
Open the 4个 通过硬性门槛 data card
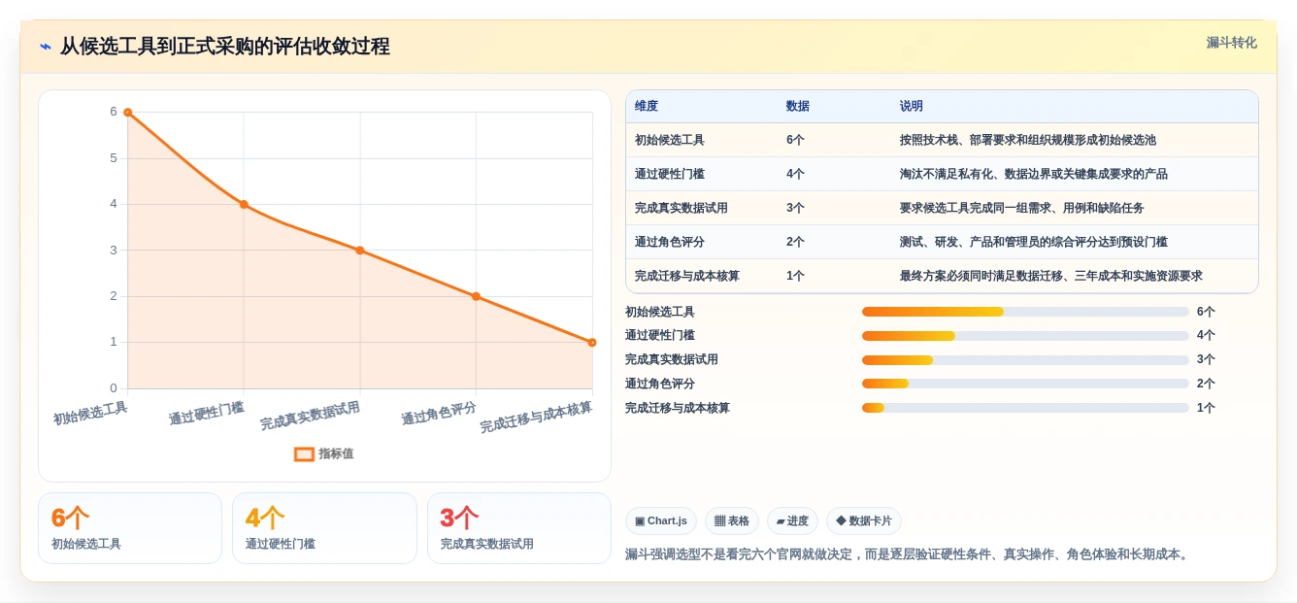tap(324, 528)
